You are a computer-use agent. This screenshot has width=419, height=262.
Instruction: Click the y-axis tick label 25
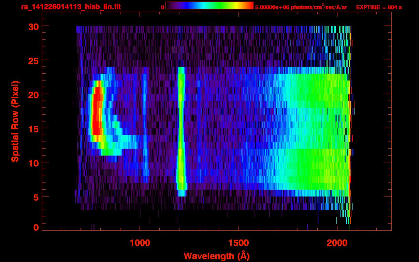point(34,60)
